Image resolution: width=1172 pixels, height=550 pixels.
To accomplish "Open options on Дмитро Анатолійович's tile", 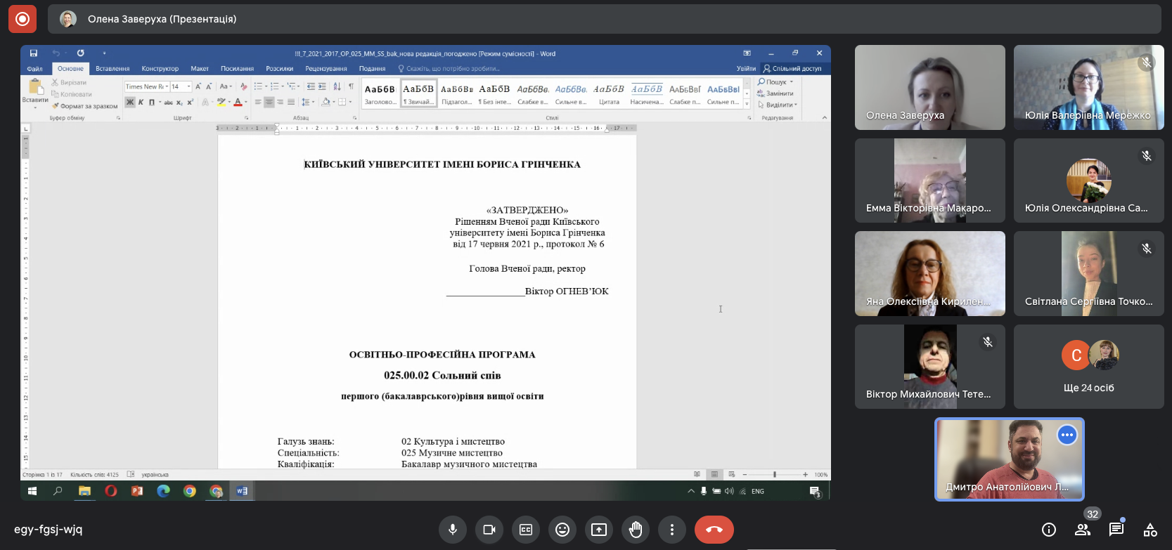I will point(1067,435).
